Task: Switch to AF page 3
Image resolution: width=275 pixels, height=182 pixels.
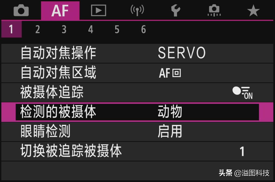Action: [64, 30]
